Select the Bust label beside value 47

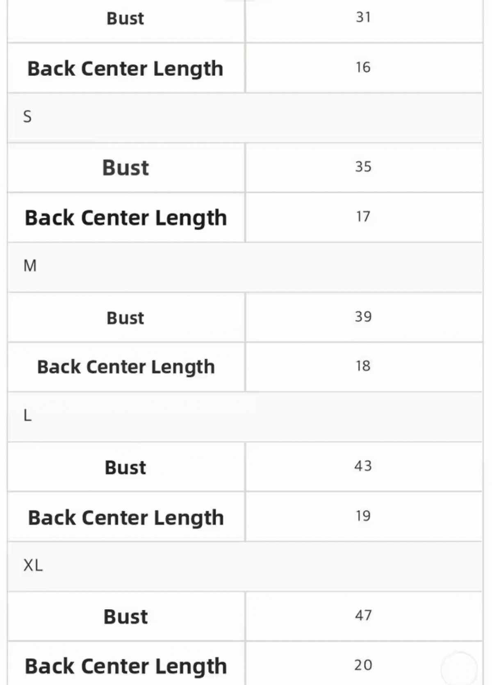(125, 617)
